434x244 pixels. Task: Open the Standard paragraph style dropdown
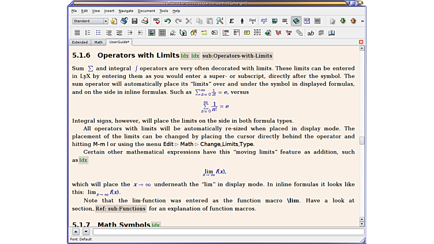tap(90, 21)
